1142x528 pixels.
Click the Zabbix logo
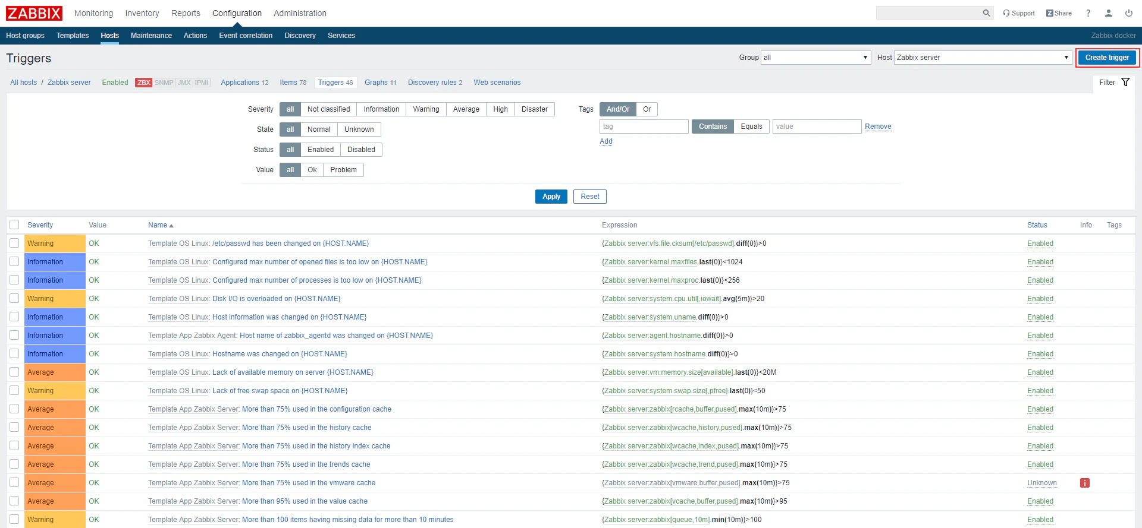point(34,13)
